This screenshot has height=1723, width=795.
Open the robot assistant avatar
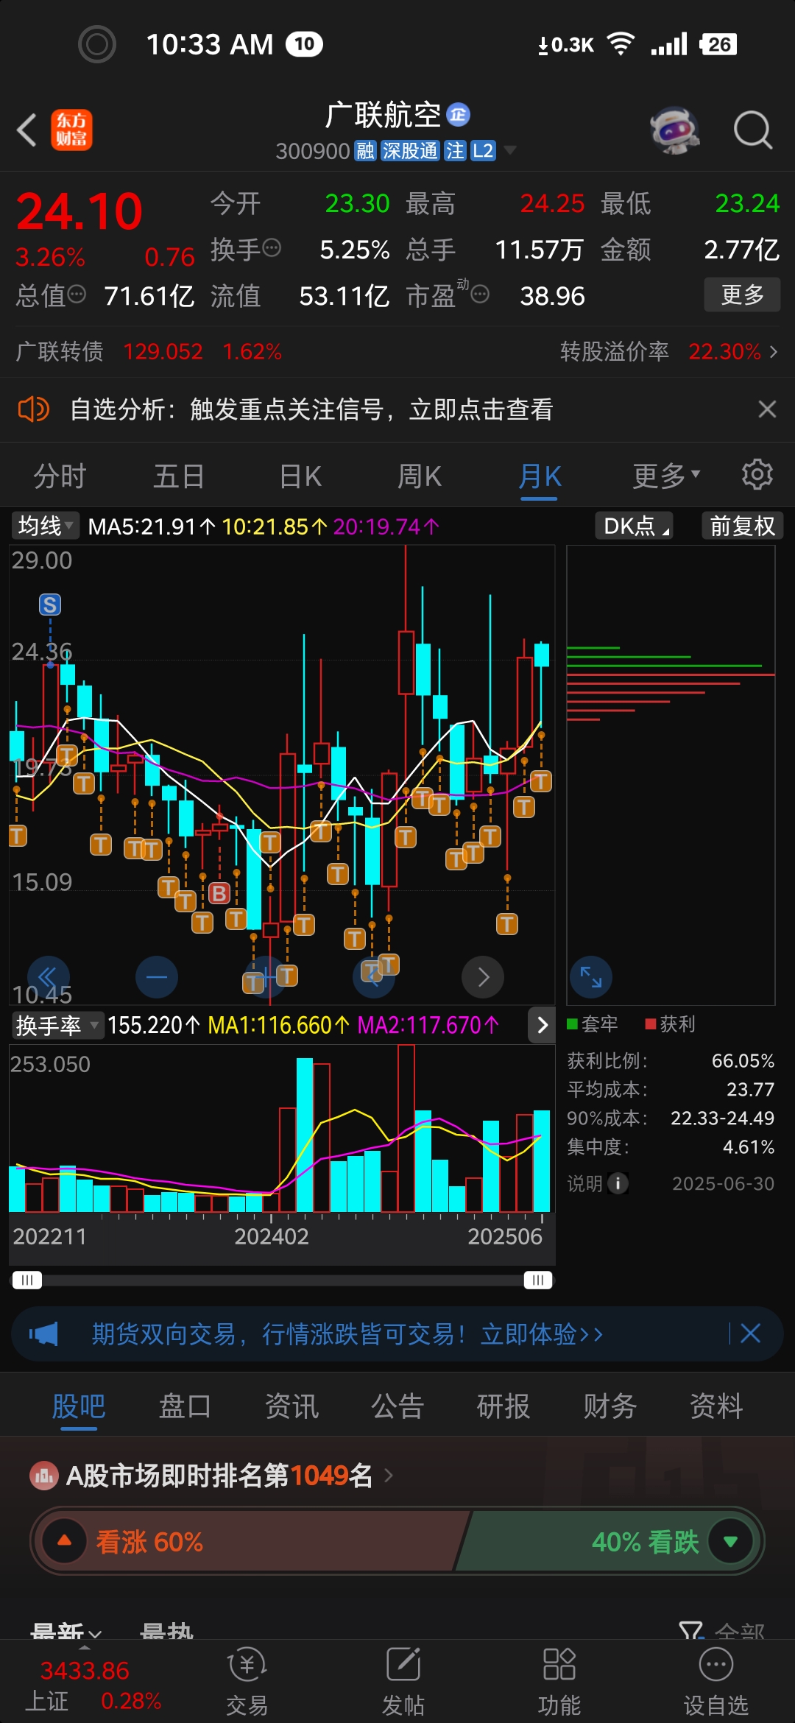674,130
